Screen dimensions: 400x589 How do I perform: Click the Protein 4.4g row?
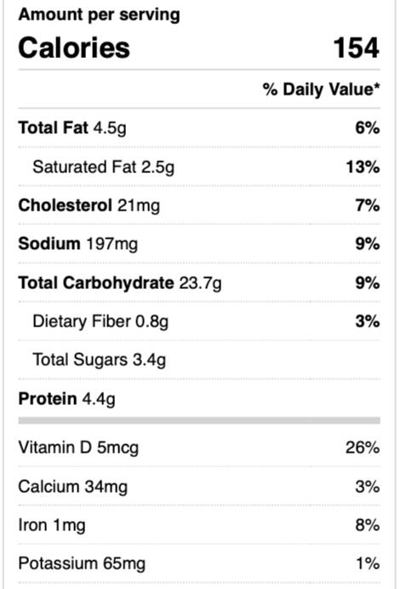point(199,399)
